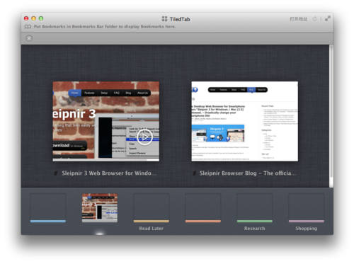
Task: Click the Sleipnir Browser Blog title link
Action: click(x=248, y=173)
